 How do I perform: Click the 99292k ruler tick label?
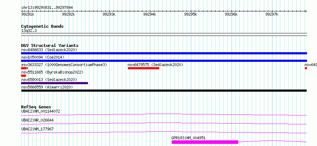tap(68, 14)
